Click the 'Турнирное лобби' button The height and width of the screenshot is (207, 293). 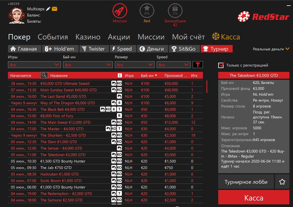[246, 182]
